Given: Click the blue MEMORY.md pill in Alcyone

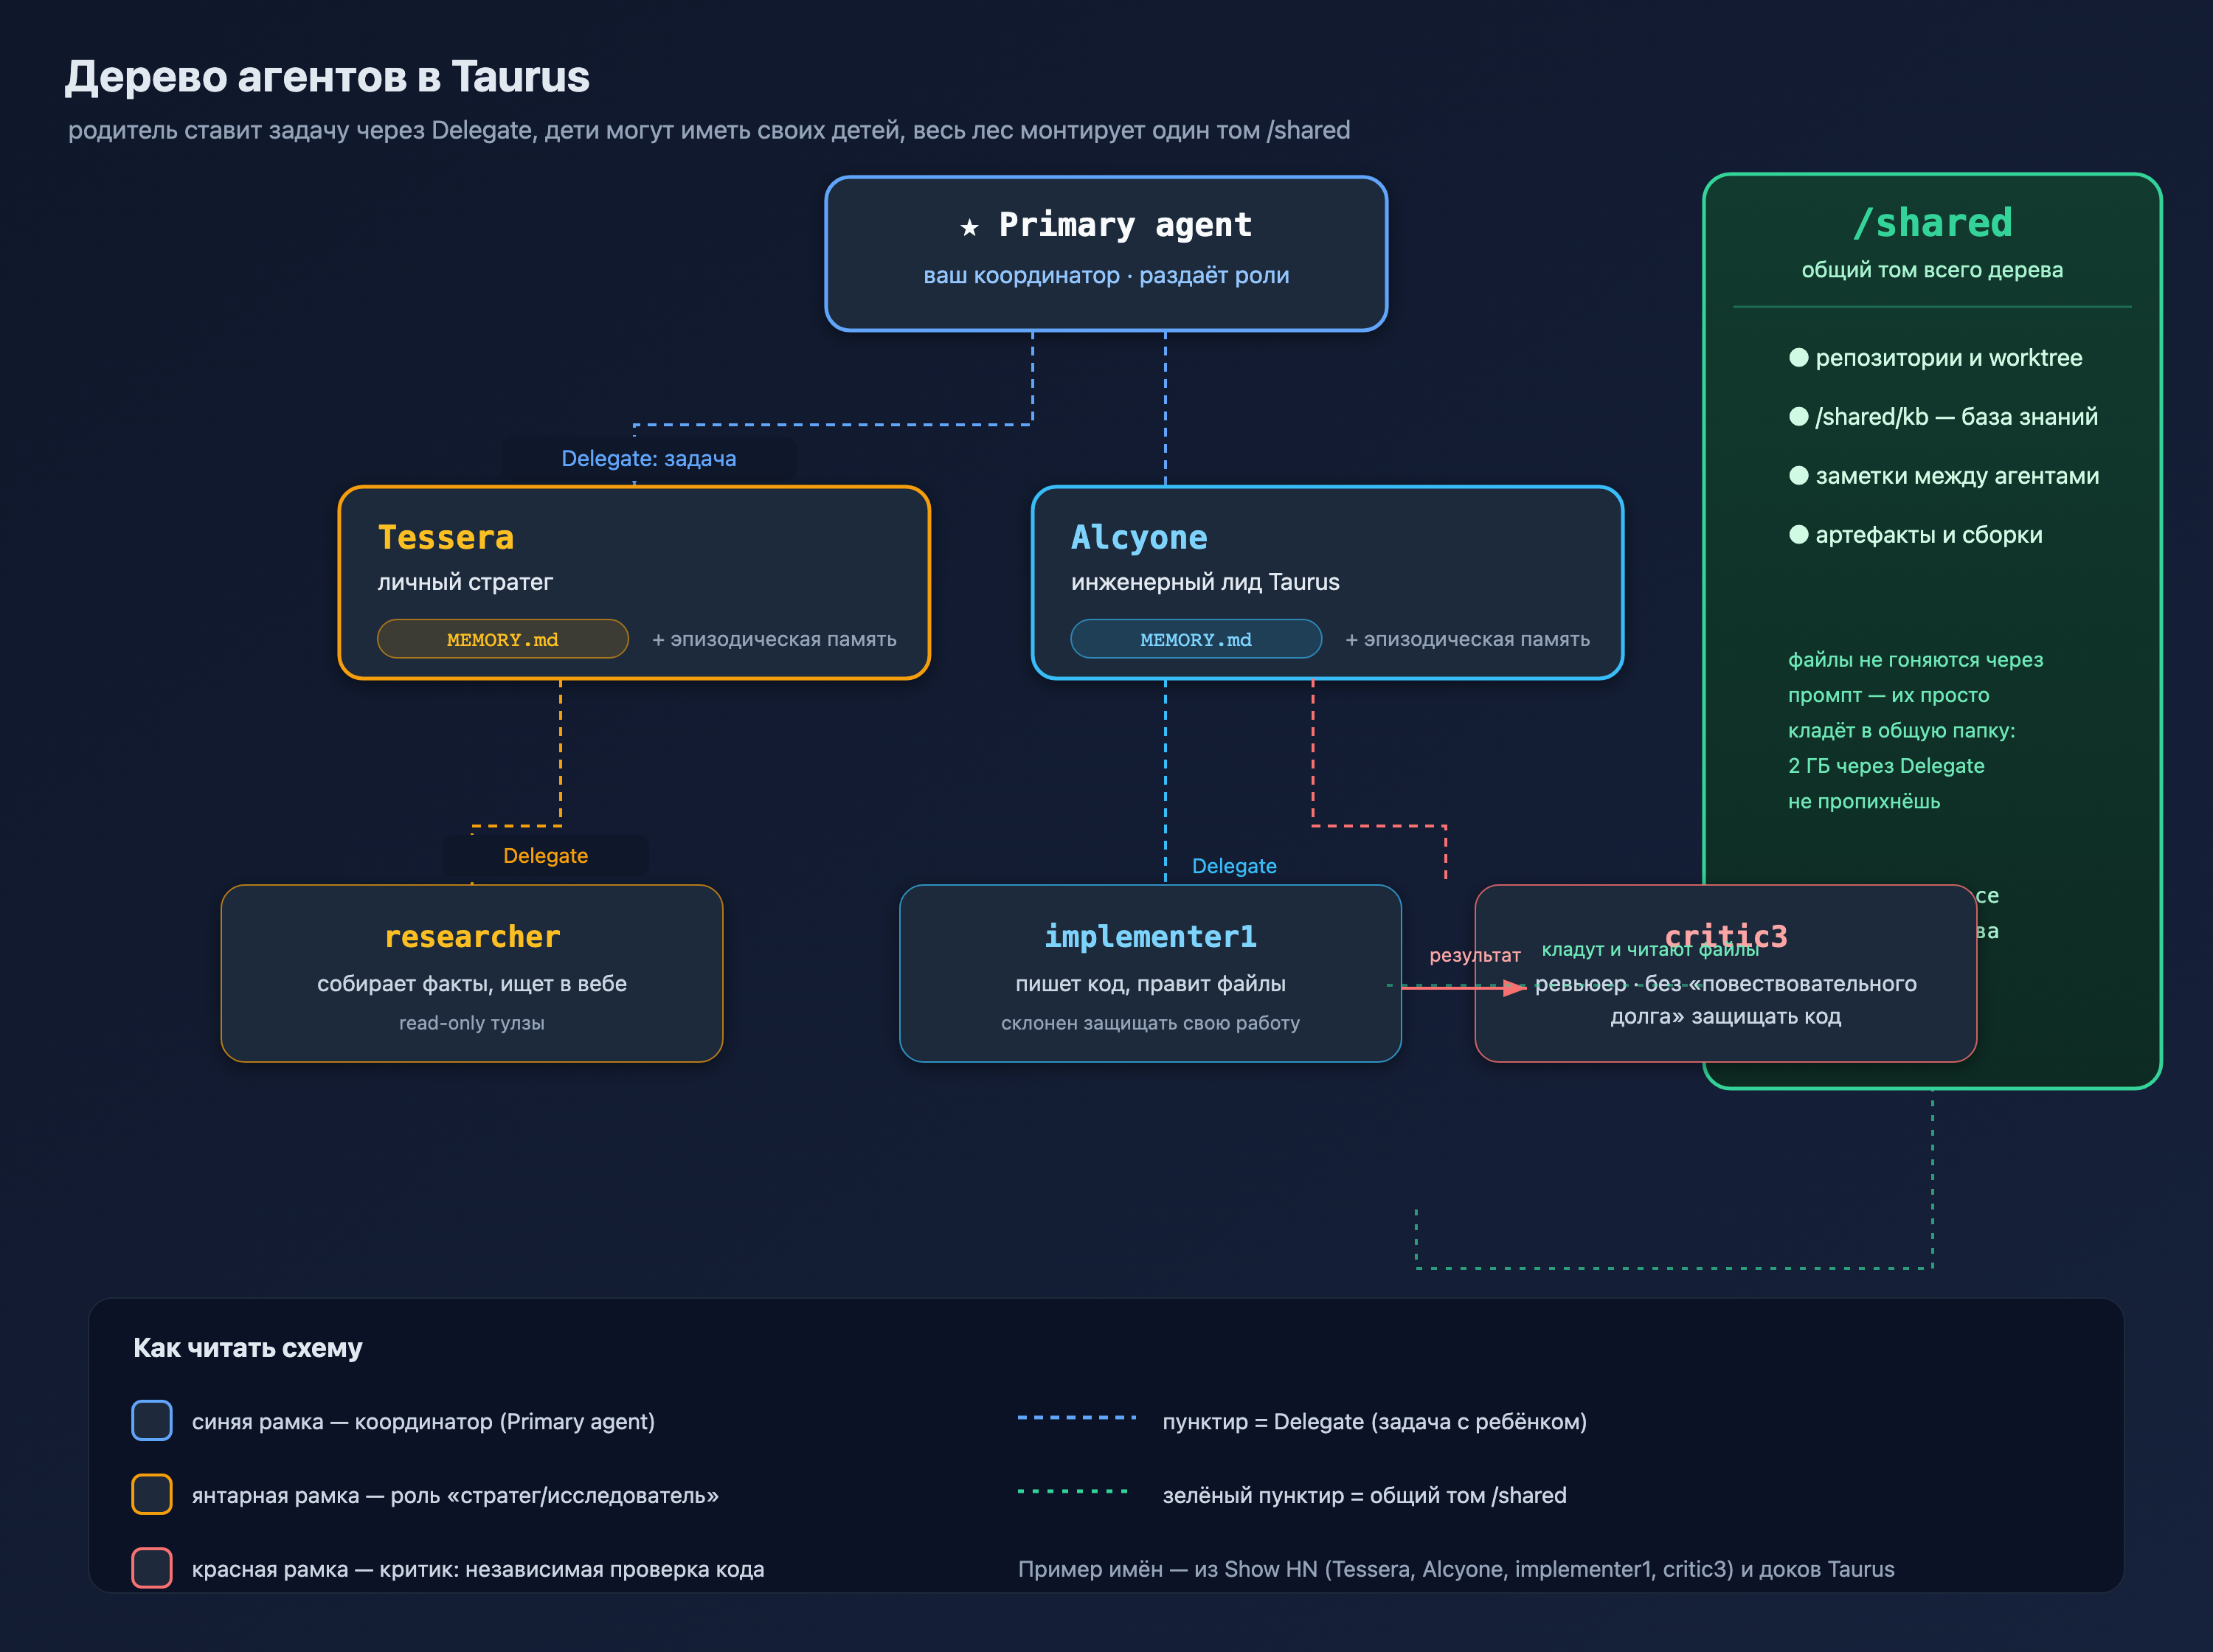Looking at the screenshot, I should coord(1196,639).
